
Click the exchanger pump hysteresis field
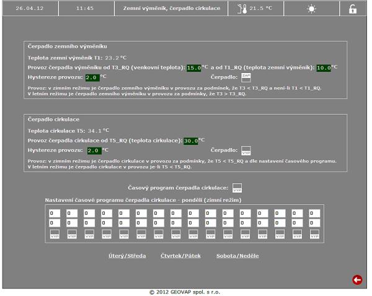[91, 78]
